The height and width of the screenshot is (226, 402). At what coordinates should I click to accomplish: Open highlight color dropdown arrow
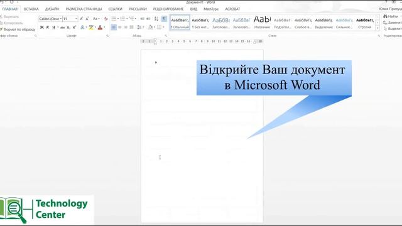coord(95,27)
